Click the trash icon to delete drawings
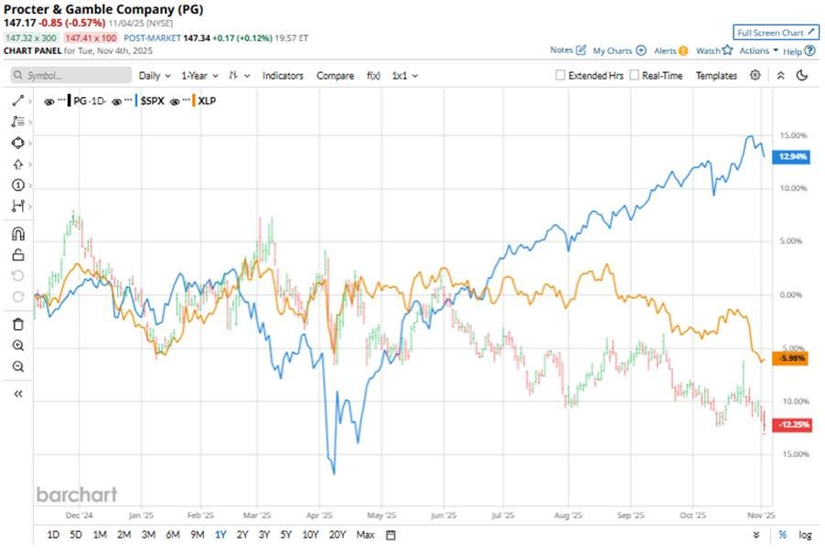This screenshot has height=554, width=825. 18,324
